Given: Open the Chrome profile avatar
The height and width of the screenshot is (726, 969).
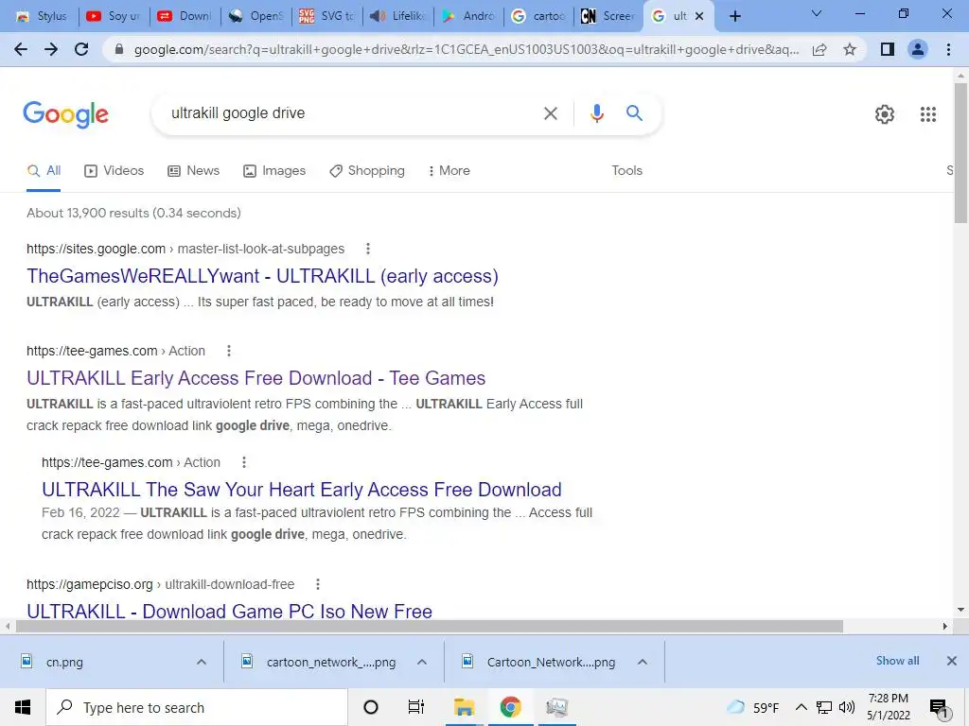Looking at the screenshot, I should (x=918, y=49).
